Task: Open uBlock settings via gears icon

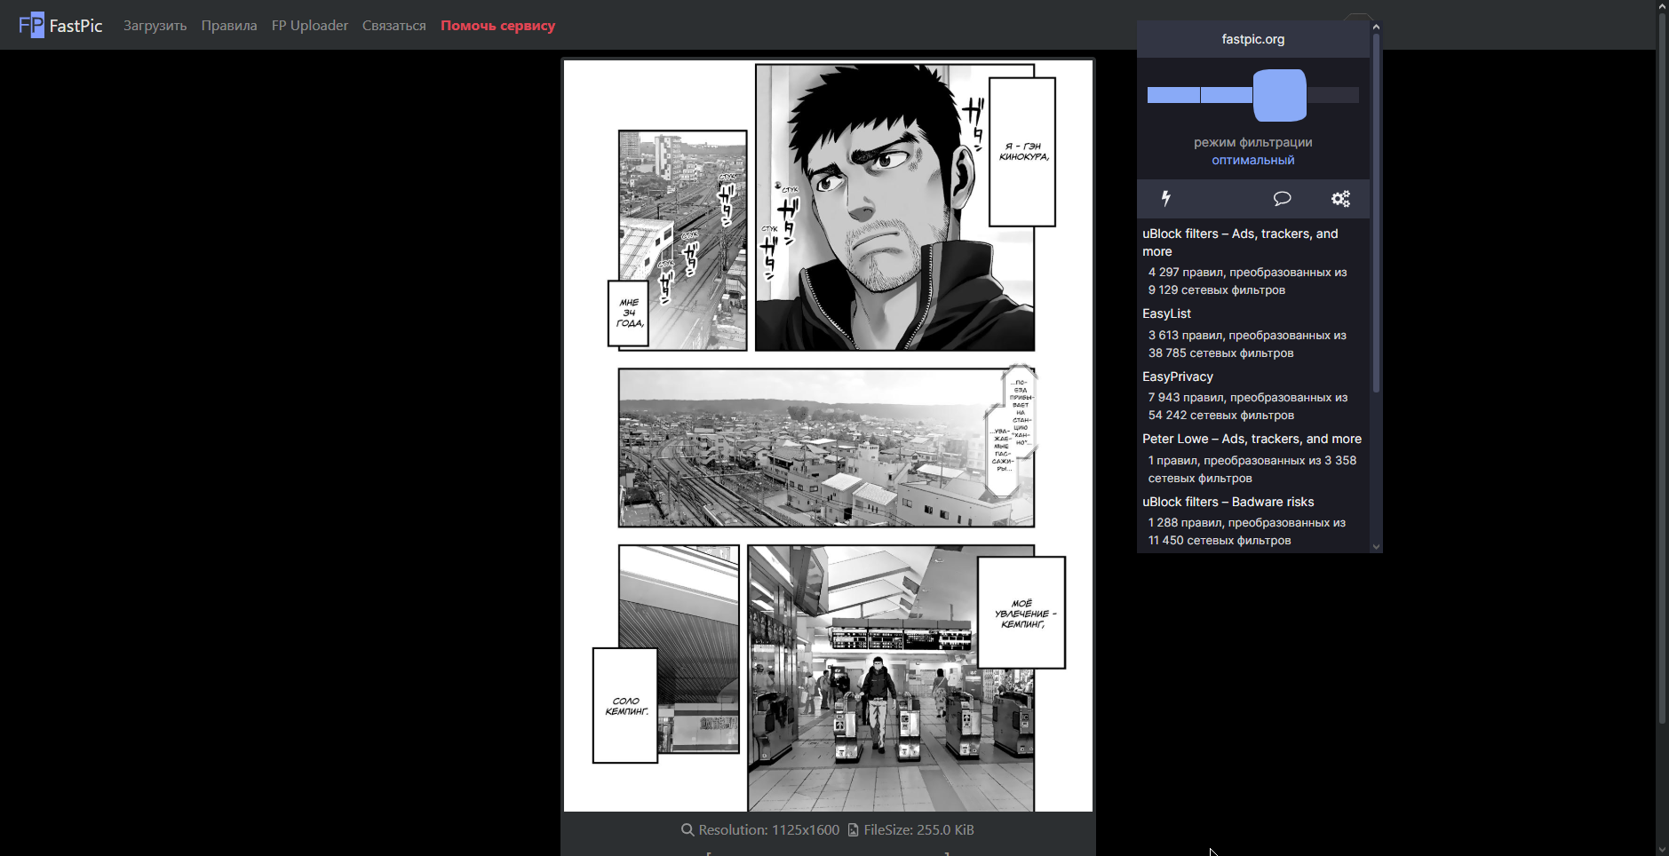Action: point(1340,198)
